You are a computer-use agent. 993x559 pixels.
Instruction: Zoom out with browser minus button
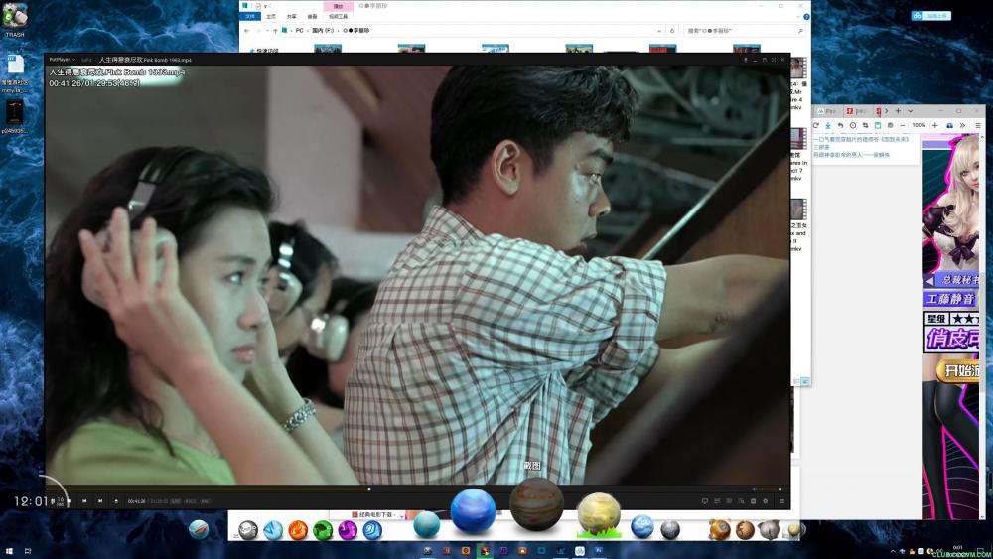(x=903, y=125)
